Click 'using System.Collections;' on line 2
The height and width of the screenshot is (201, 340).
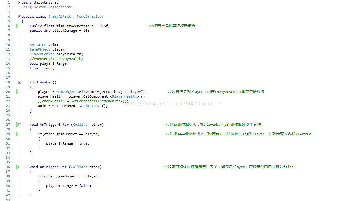47,7
